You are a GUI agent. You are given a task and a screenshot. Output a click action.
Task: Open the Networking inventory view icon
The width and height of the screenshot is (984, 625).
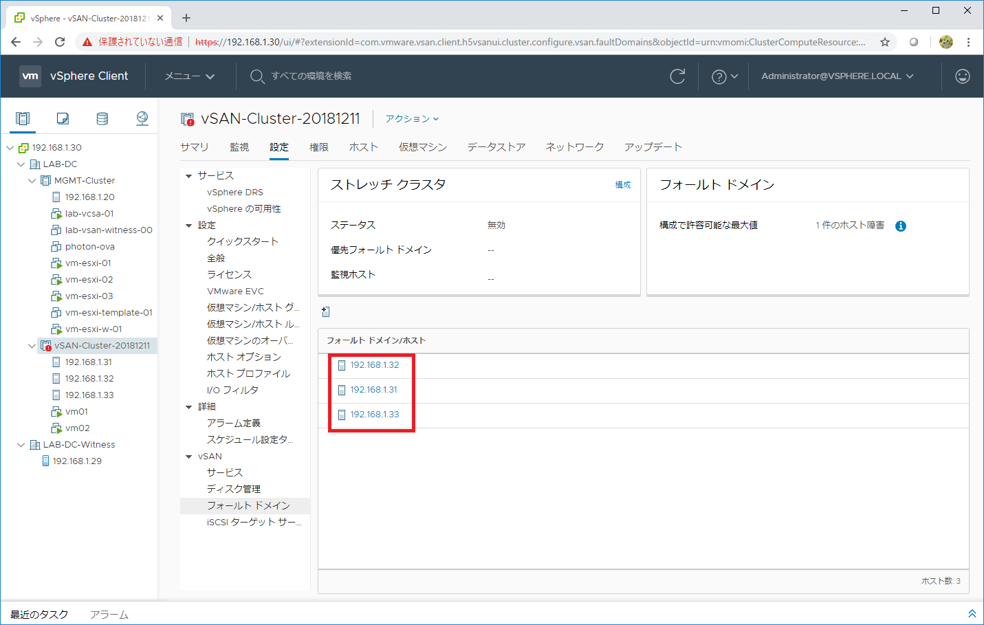click(x=142, y=118)
